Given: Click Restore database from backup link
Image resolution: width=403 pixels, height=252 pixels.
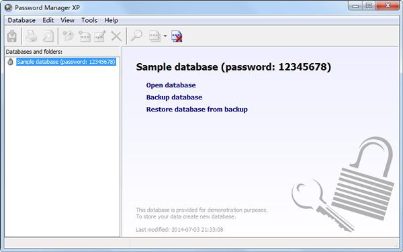Looking at the screenshot, I should (197, 110).
